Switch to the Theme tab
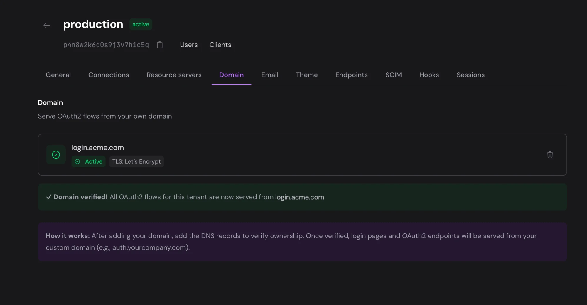Screen dimensions: 587x305 307,75
